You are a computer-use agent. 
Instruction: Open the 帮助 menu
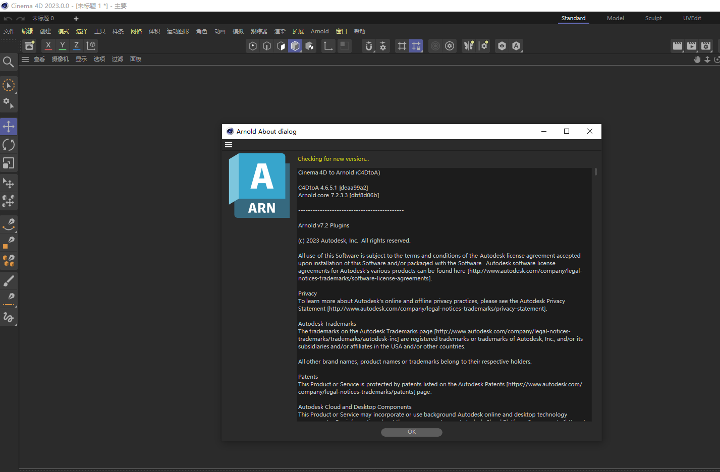[360, 31]
